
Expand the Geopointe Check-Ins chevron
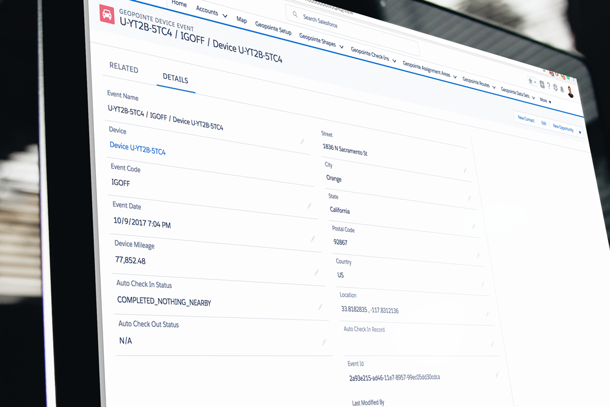(394, 60)
